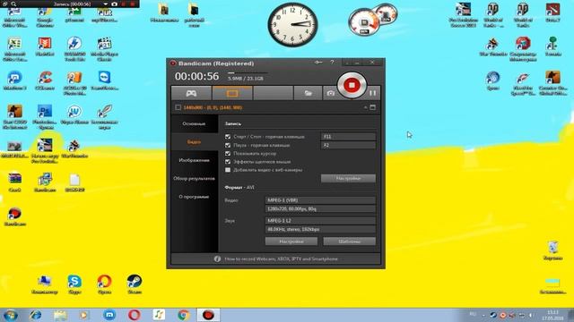Open the Dota 2 desktop shortcut
Image resolution: width=574 pixels, height=322 pixels.
[552, 12]
